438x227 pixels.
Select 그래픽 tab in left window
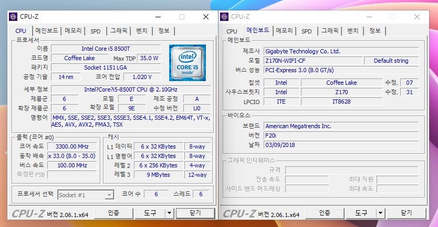119,31
